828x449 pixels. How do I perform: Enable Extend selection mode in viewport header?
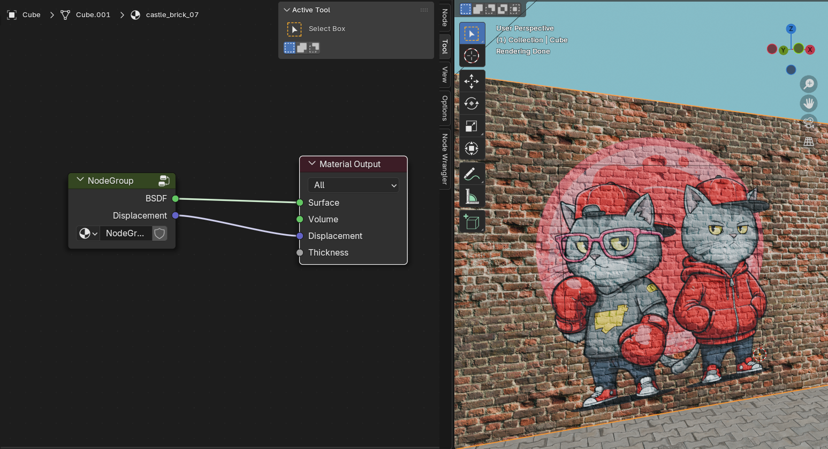tap(478, 9)
